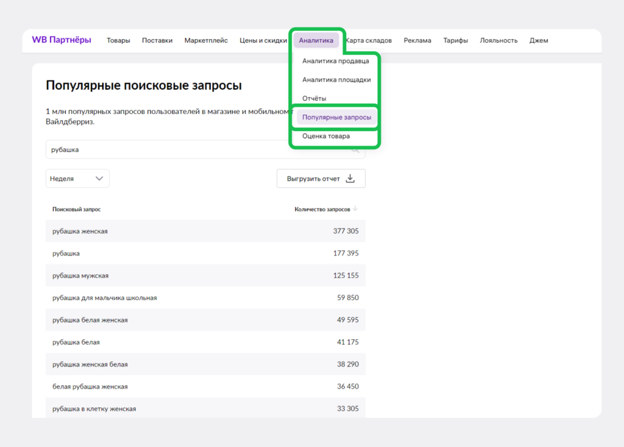The image size is (624, 447).
Task: Click the WB Партнёры logo
Action: (62, 40)
